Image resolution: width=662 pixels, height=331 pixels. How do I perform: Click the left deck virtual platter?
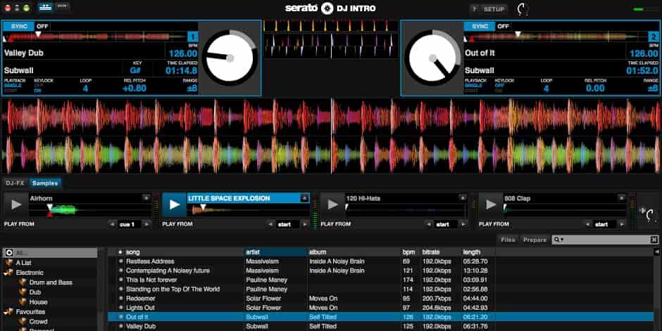230,58
